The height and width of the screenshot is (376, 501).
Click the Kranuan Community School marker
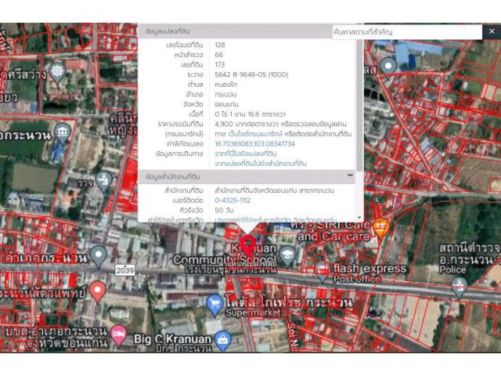point(287,256)
